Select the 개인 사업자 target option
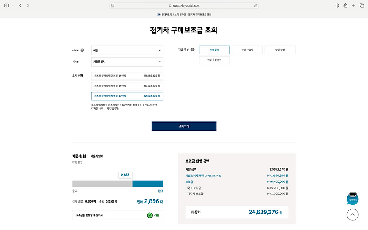 [247, 50]
